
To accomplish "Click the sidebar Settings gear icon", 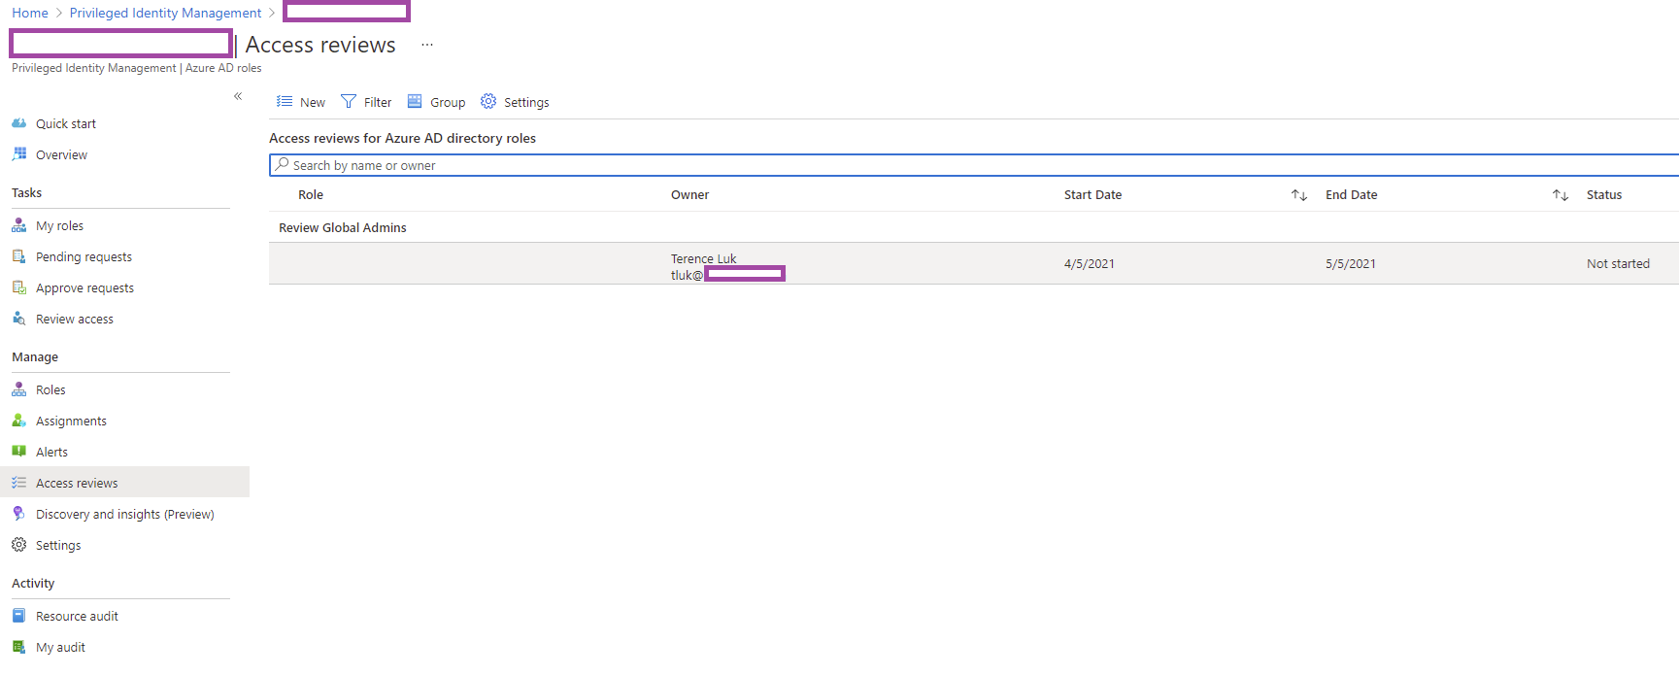I will pos(18,545).
